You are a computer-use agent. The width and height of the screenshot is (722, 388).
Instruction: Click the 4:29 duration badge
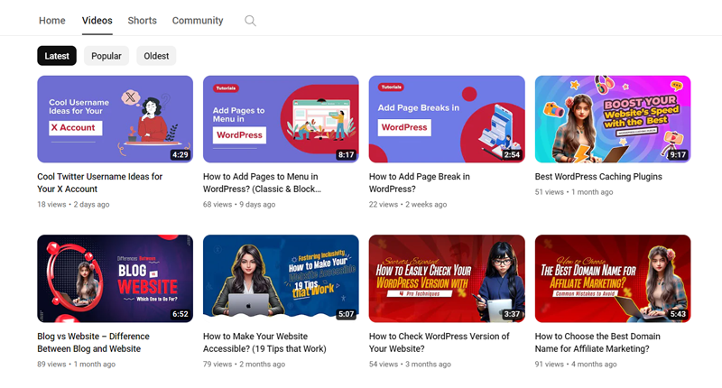(x=180, y=154)
